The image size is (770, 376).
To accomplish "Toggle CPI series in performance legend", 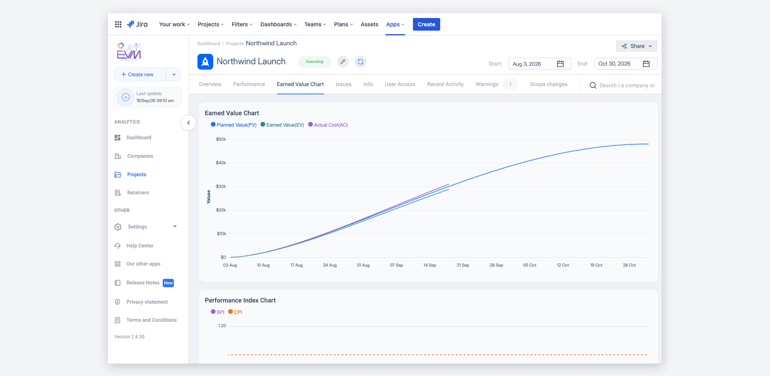I will tap(235, 312).
